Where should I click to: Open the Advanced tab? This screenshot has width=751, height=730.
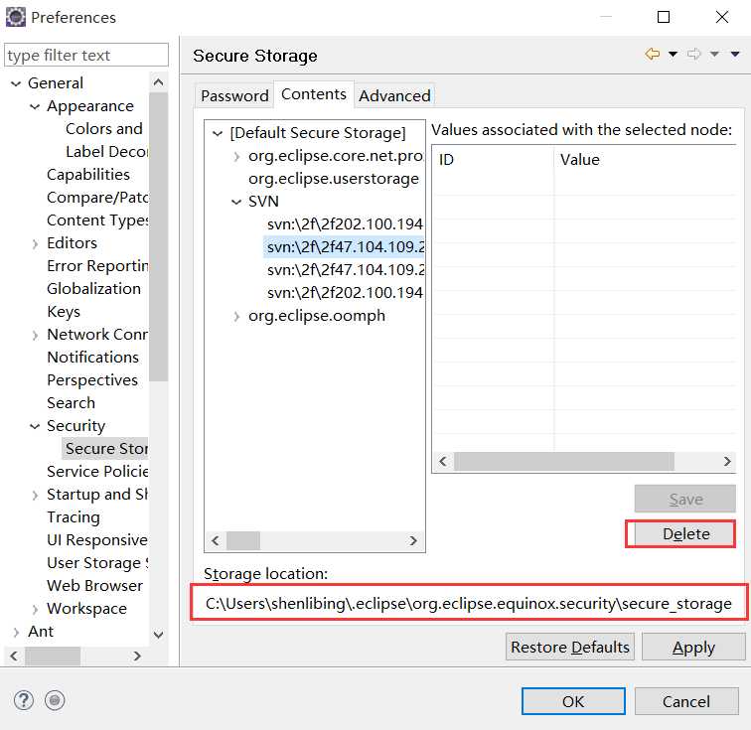click(x=394, y=95)
